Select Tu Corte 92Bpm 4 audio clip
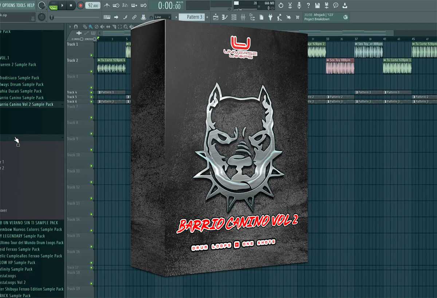The width and height of the screenshot is (437, 298). pos(112,65)
